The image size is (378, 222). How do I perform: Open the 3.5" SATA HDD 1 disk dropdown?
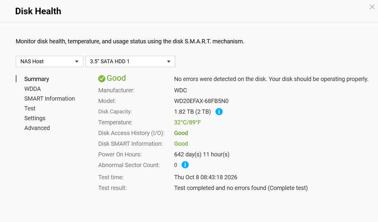pyautogui.click(x=130, y=61)
